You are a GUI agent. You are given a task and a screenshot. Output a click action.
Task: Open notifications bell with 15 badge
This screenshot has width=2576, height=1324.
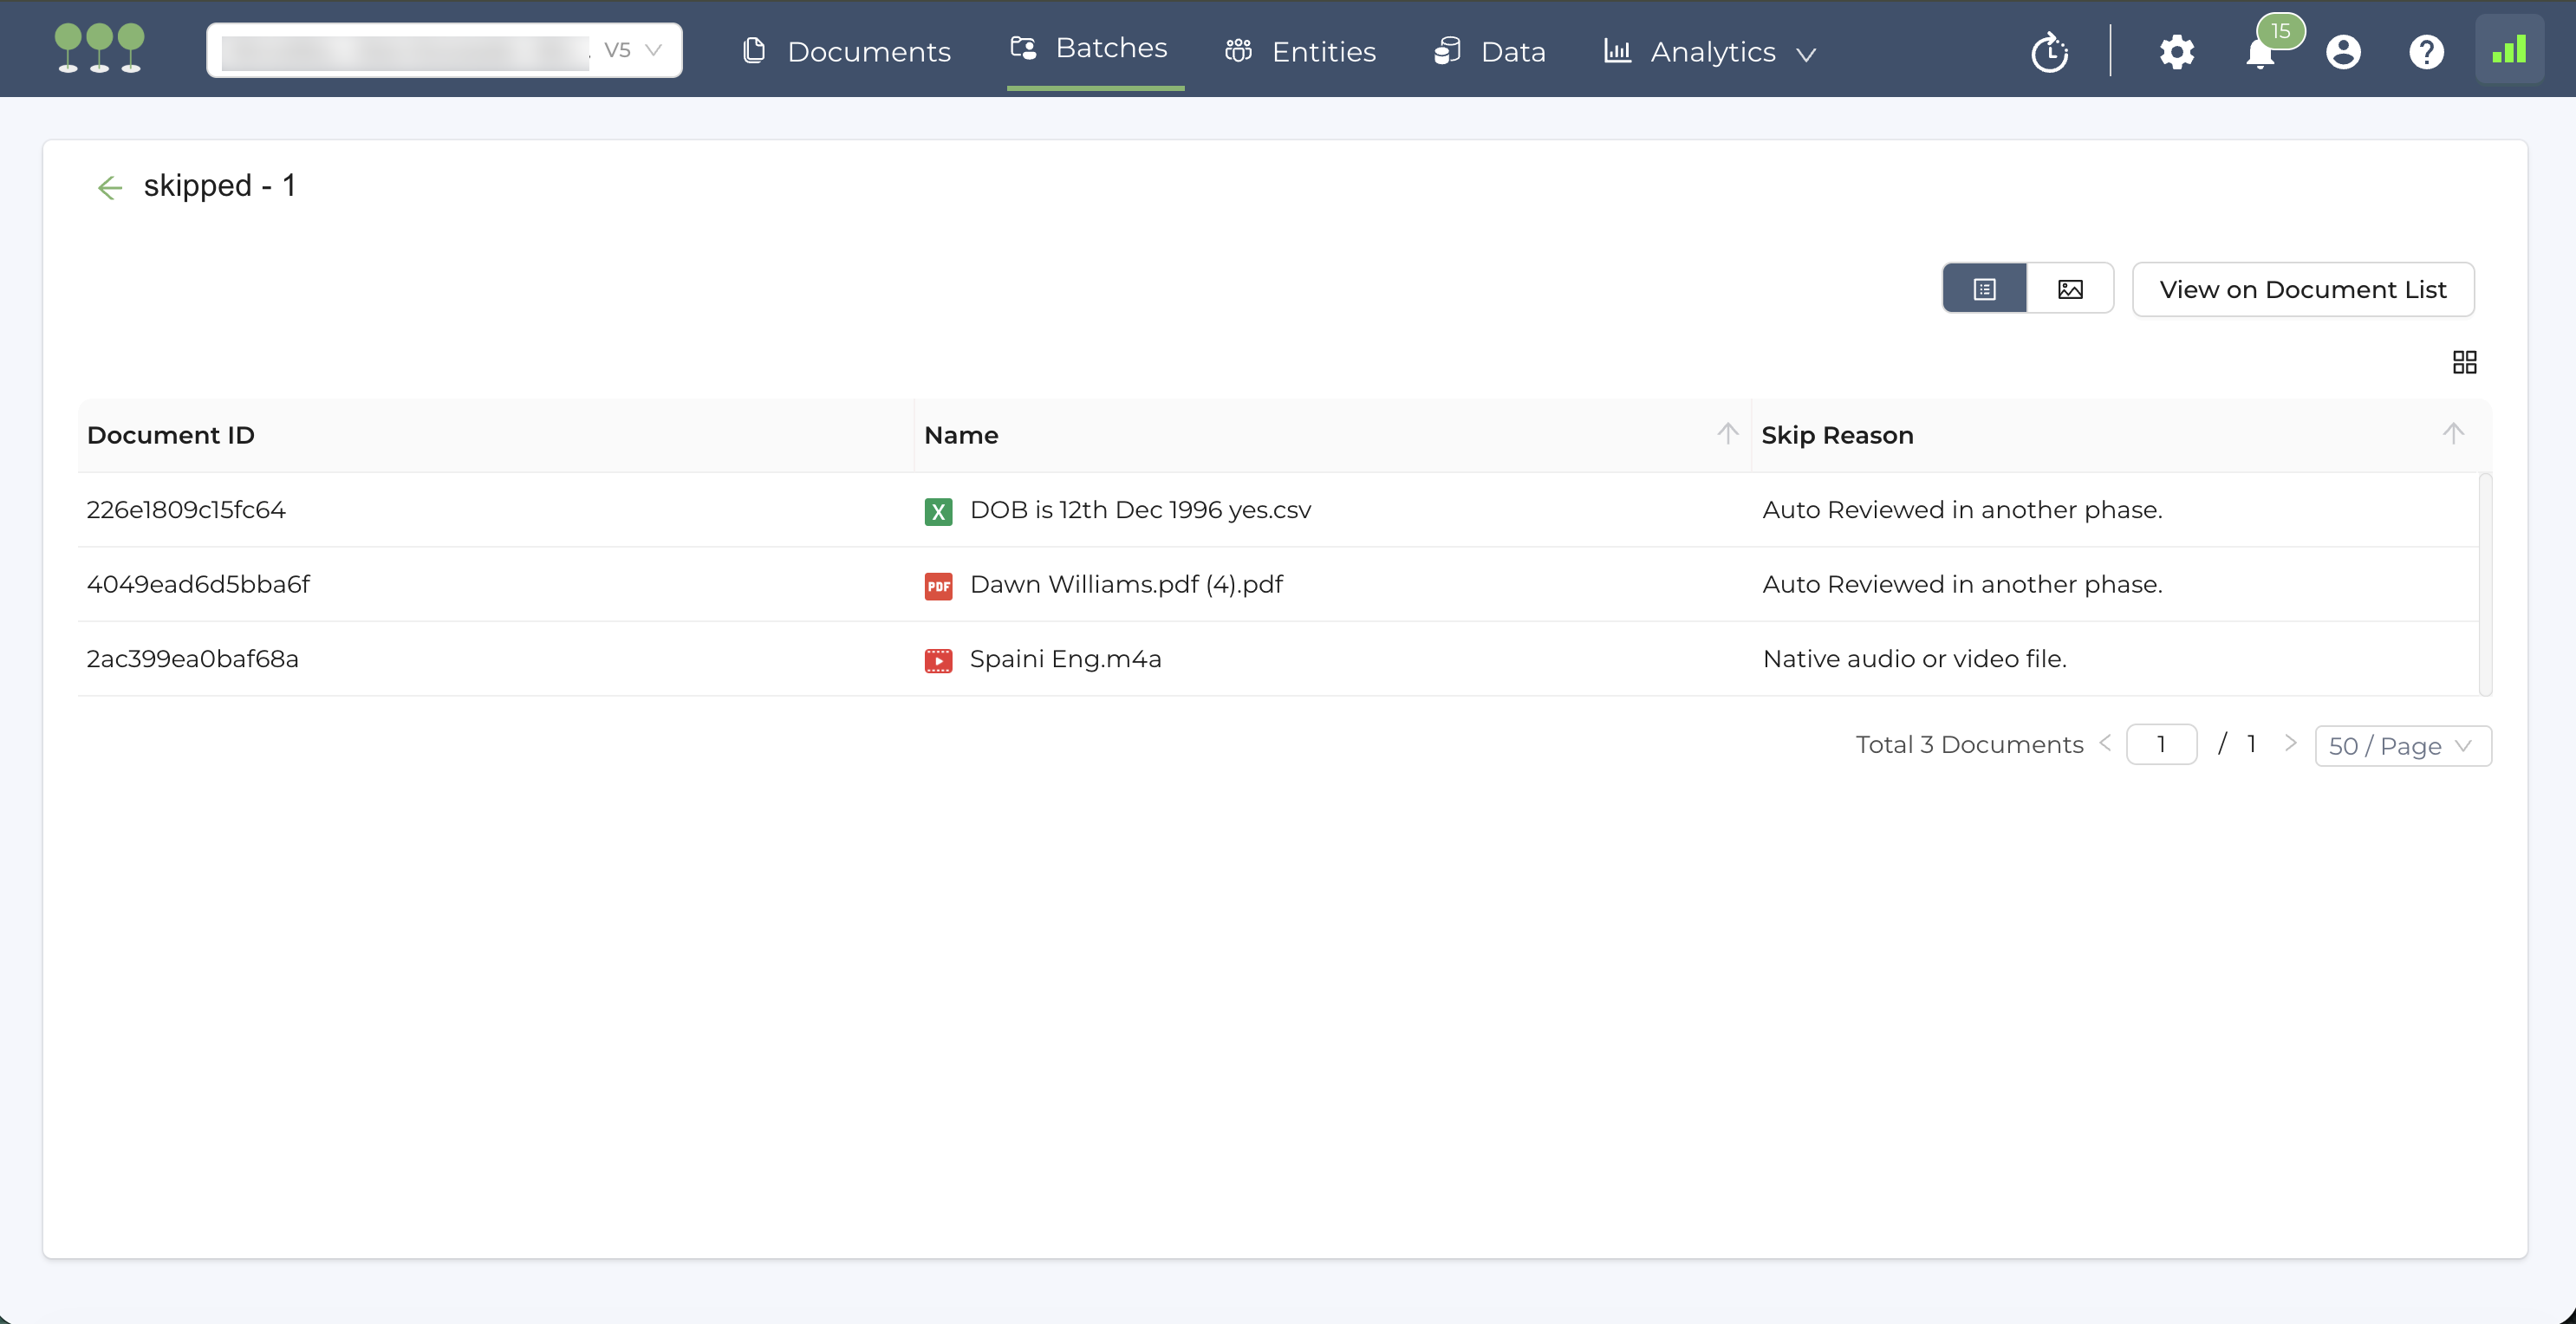coord(2260,52)
